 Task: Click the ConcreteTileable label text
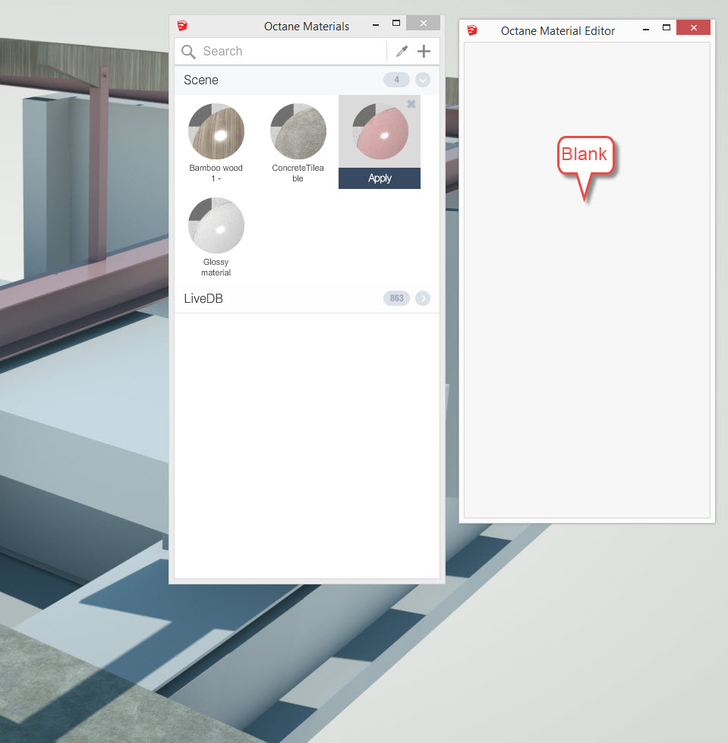point(298,173)
